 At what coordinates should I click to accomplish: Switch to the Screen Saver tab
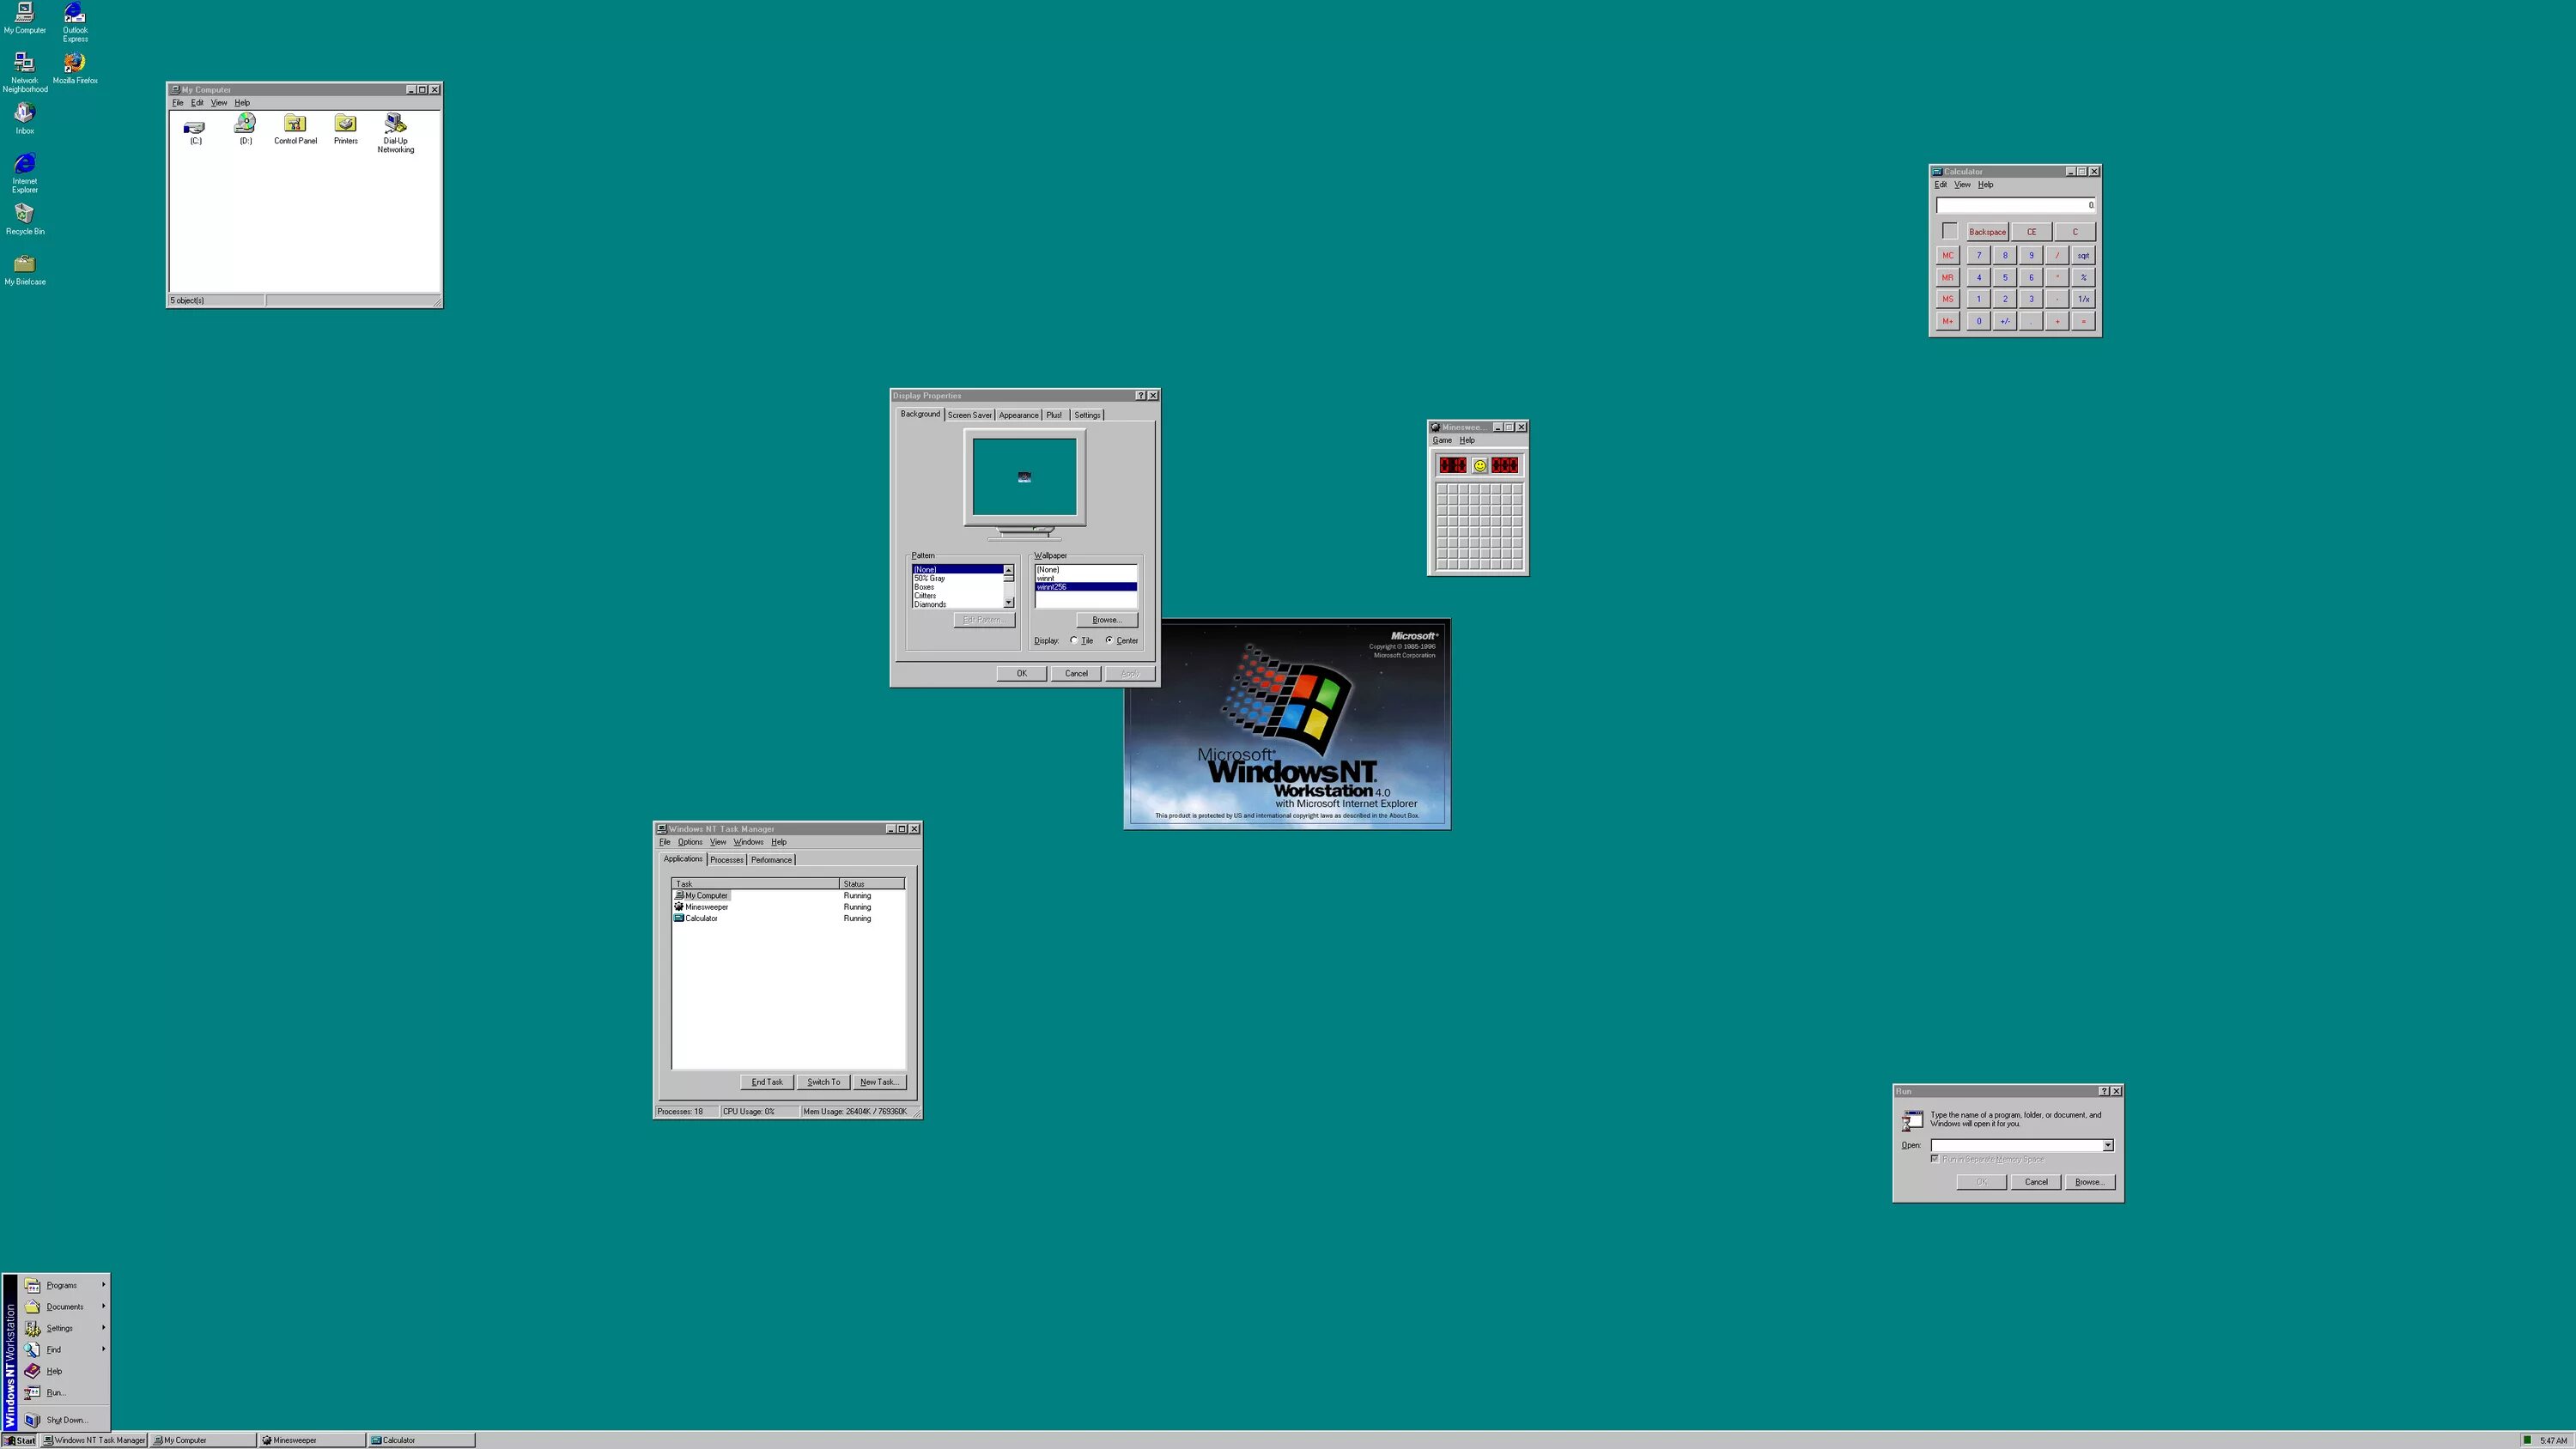tap(969, 415)
